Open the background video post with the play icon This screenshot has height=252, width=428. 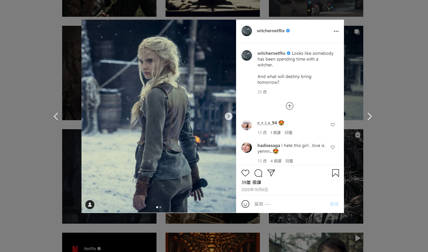tap(316, 242)
